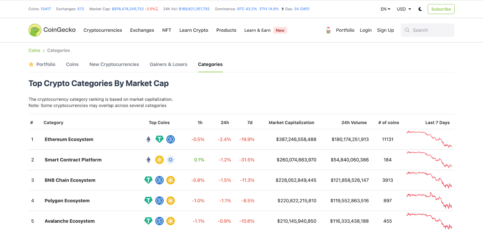Open the Avalanche Ecosystem category
Viewport: 483px width, 231px height.
70,221
